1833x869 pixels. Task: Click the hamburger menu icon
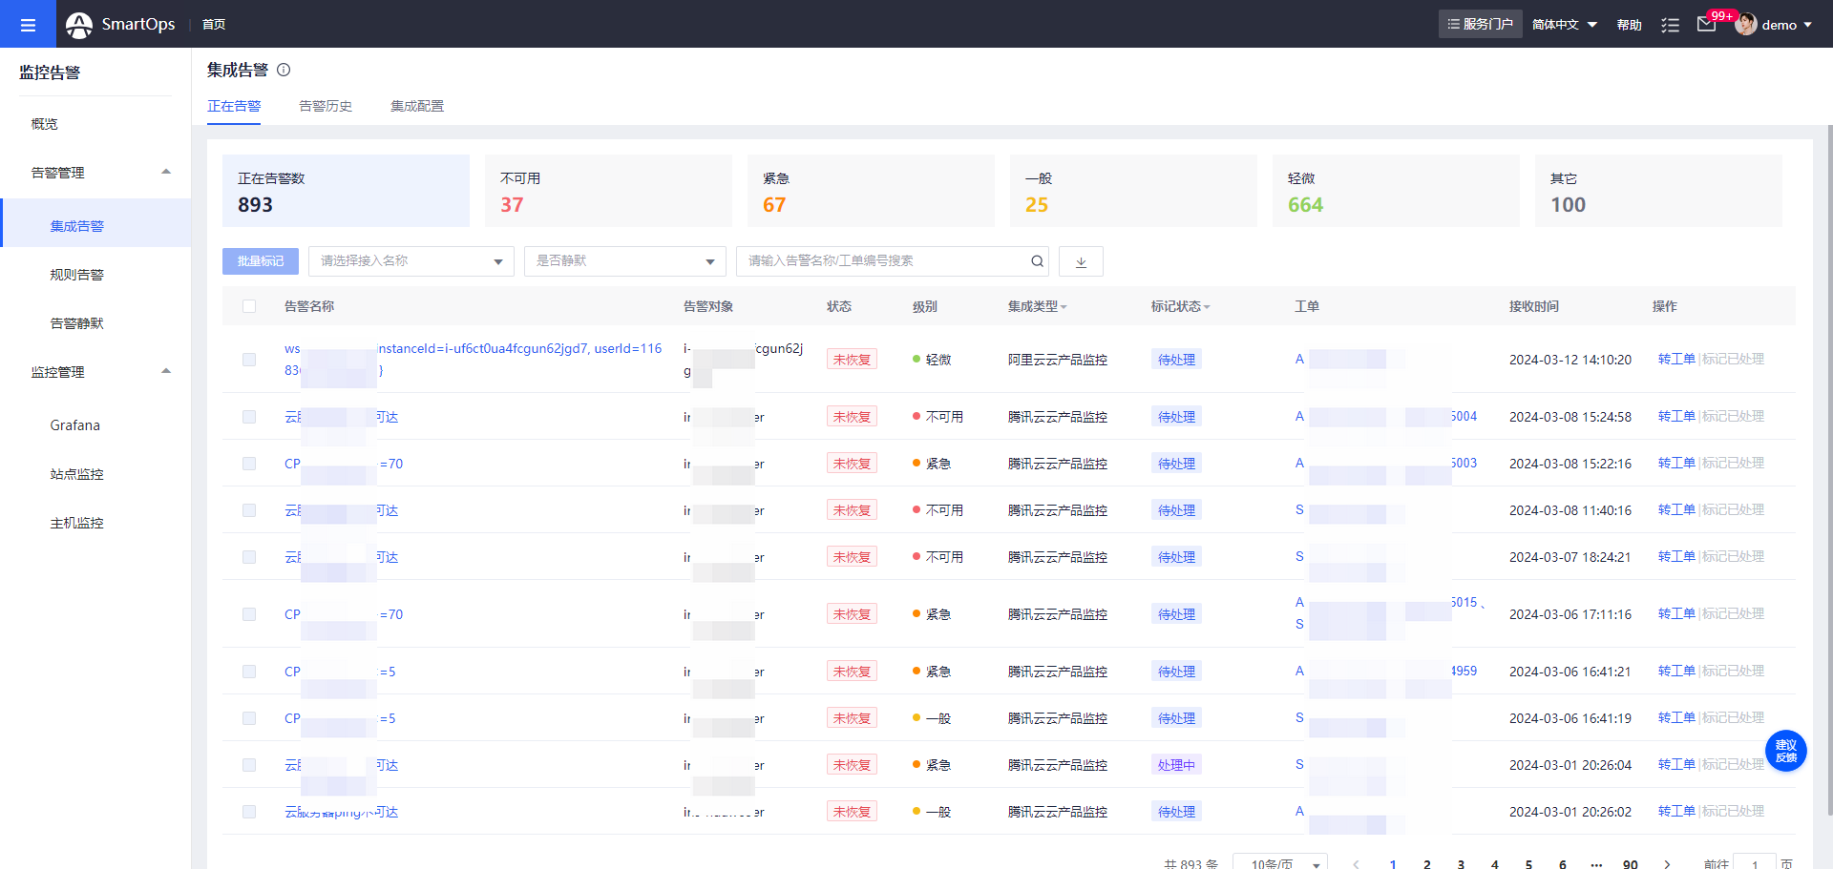[x=28, y=25]
